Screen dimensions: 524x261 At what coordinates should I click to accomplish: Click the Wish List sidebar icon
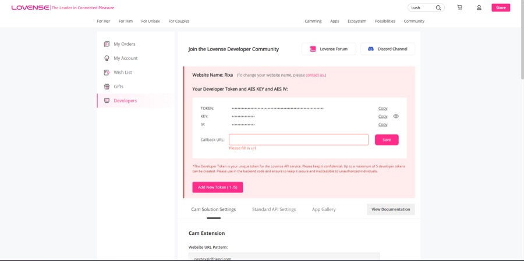(x=107, y=72)
